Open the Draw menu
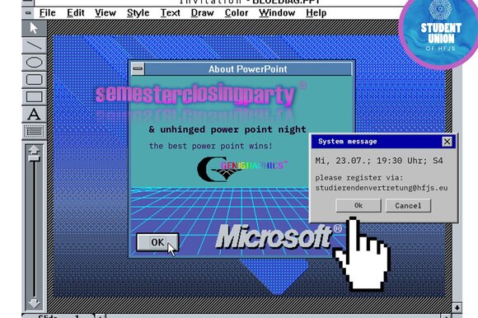478x318 pixels. point(203,13)
